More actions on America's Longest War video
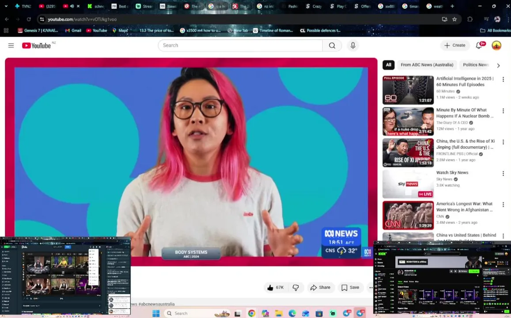This screenshot has height=318, width=511. pyautogui.click(x=503, y=204)
